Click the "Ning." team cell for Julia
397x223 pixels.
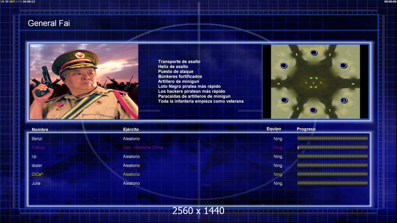pos(278,183)
